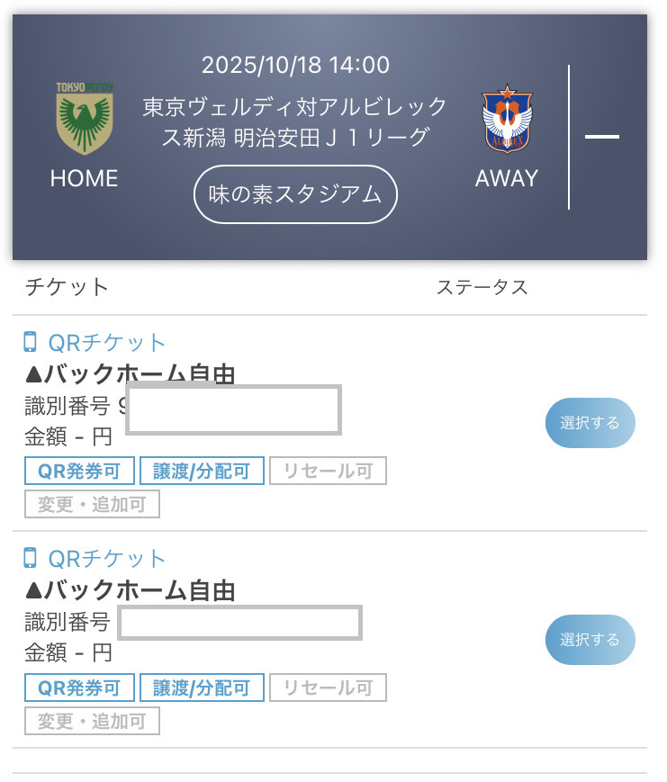The width and height of the screenshot is (667, 782).
Task: Click the match title 東京ヴェルディ対アルビレックス新潟
Action: [x=295, y=122]
